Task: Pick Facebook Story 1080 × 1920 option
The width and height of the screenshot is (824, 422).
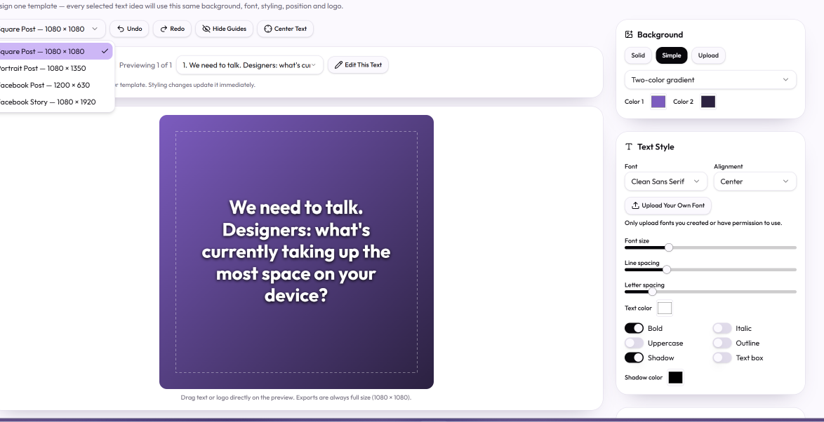Action: [55, 102]
